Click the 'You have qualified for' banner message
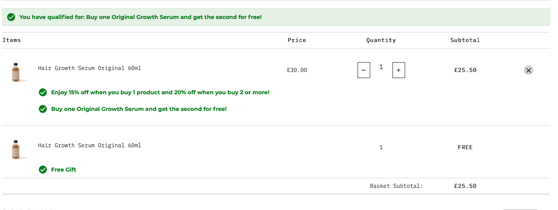Screen dimensions: 558x210 click(x=140, y=17)
